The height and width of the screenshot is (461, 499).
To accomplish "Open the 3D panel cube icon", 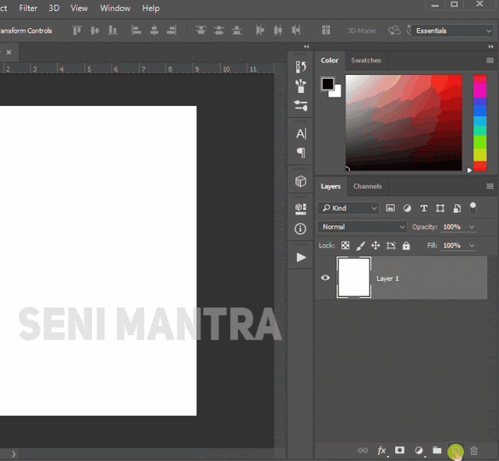I will pos(300,181).
